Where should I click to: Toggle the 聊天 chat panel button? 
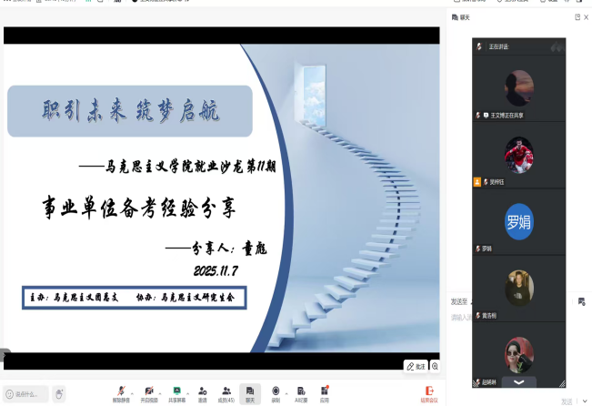(x=250, y=391)
